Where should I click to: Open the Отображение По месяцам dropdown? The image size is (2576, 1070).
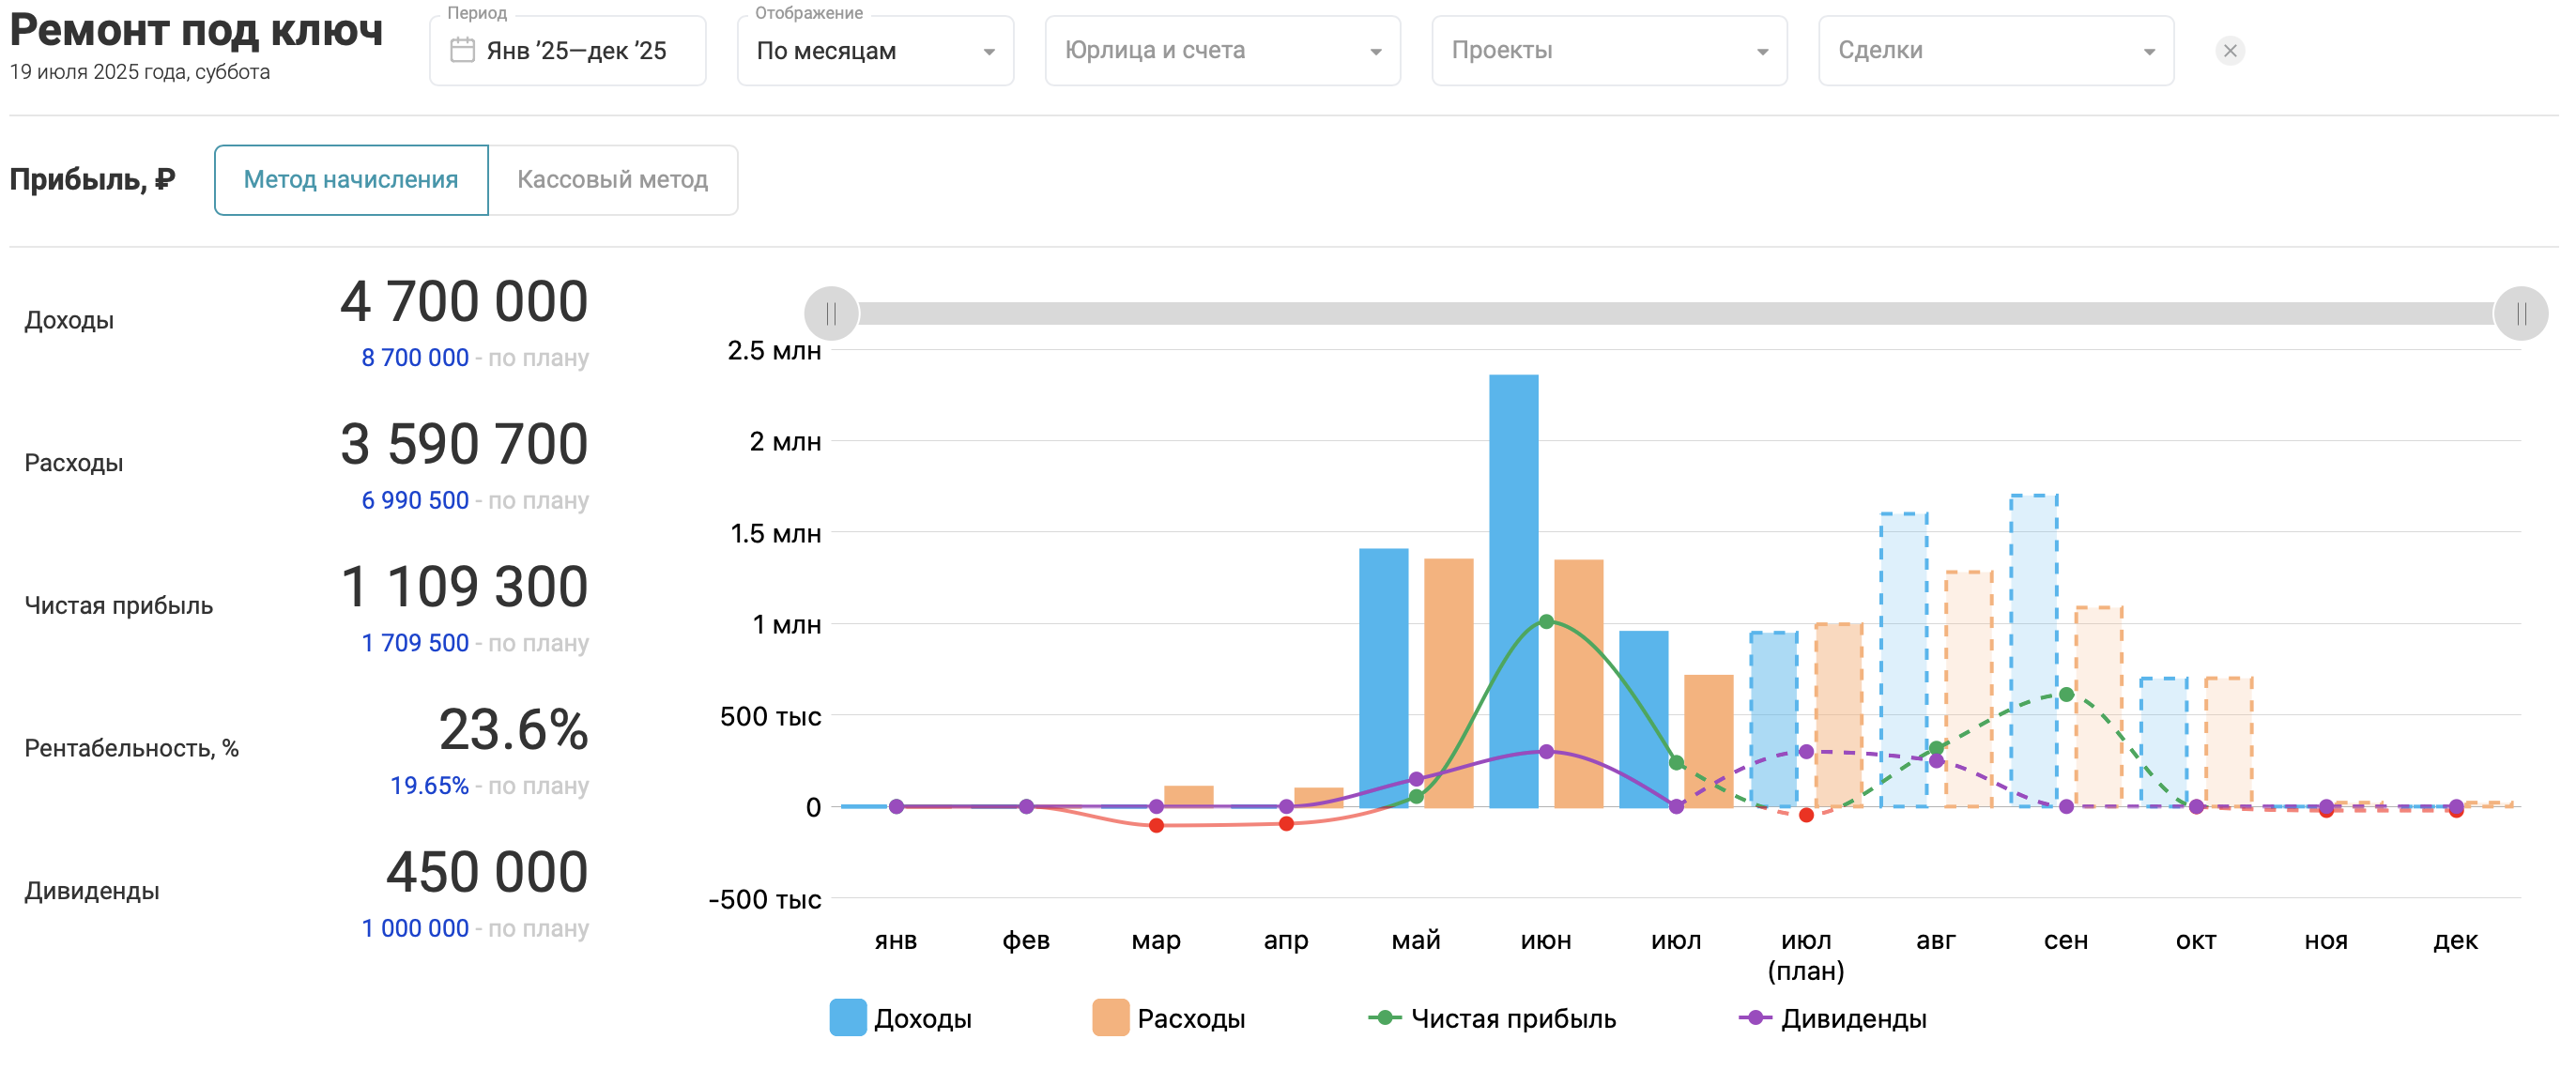(x=875, y=51)
